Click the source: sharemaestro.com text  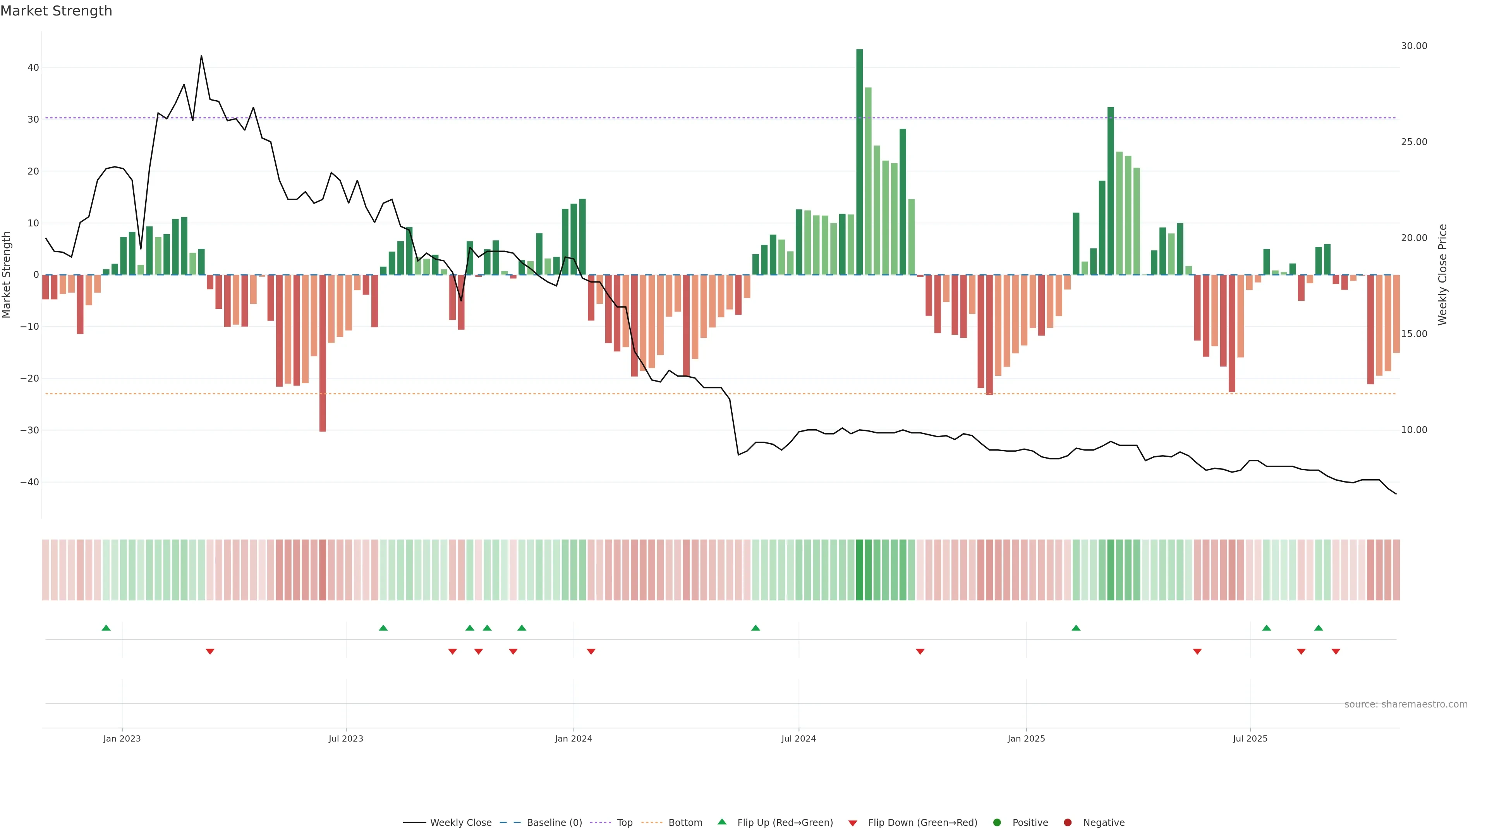(1406, 704)
